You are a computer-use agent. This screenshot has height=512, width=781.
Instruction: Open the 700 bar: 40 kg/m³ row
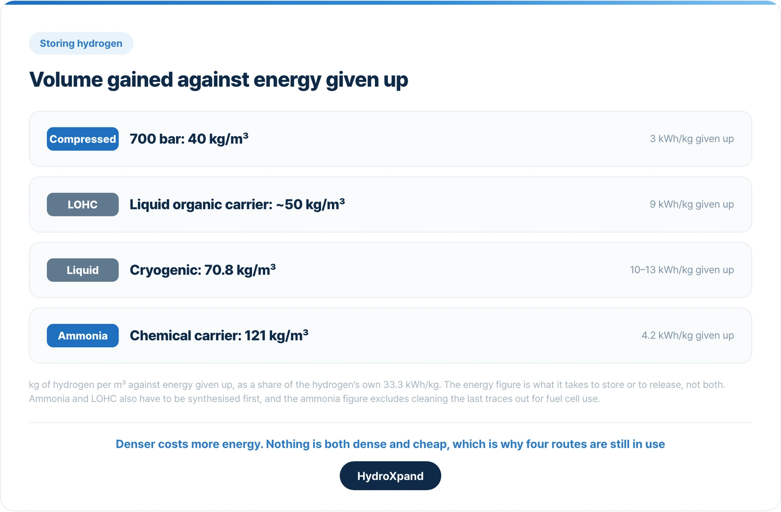pyautogui.click(x=390, y=139)
